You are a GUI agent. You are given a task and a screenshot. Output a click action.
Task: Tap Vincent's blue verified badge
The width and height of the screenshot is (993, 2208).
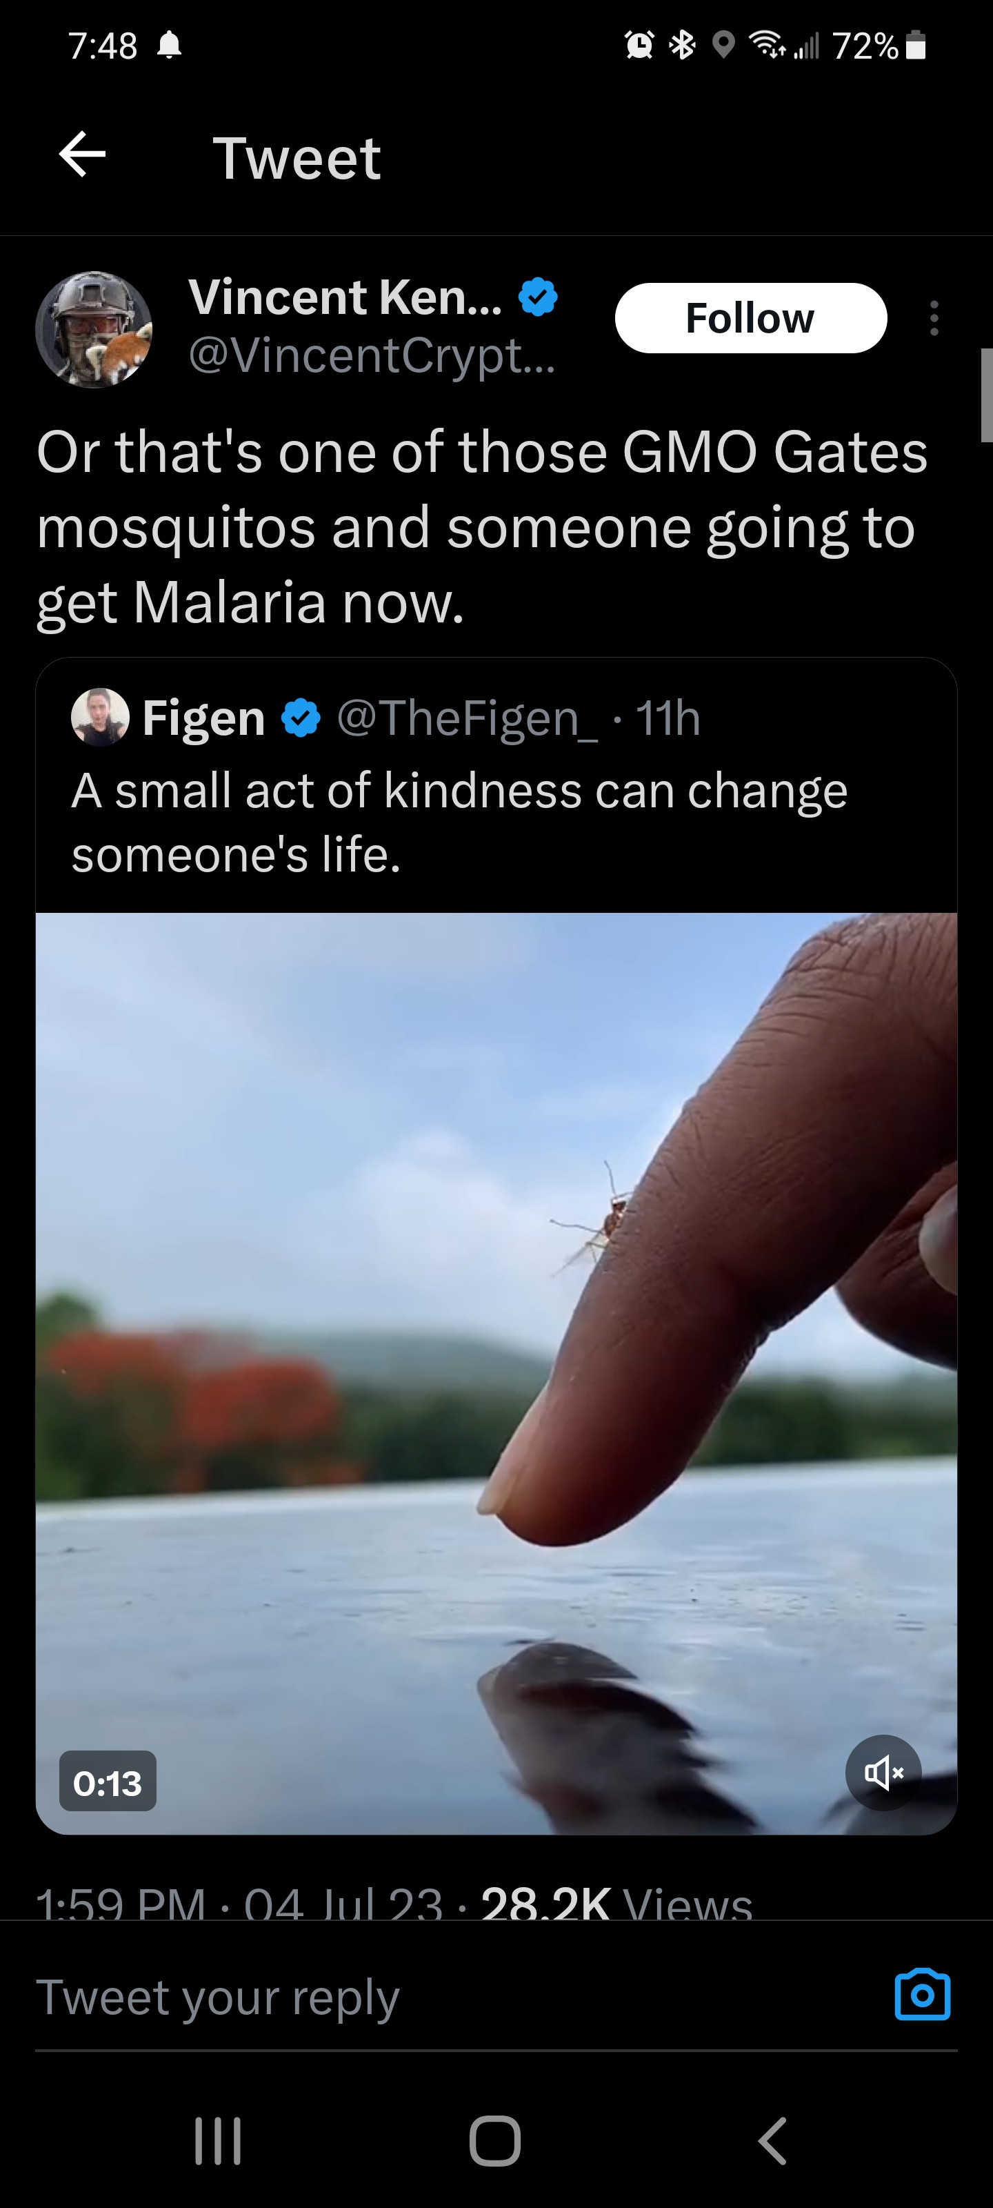[538, 297]
